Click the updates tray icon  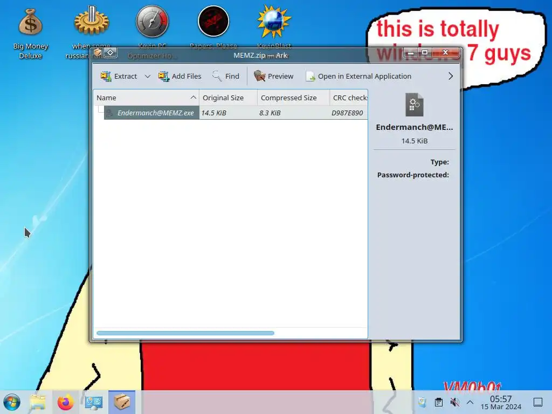coord(422,402)
